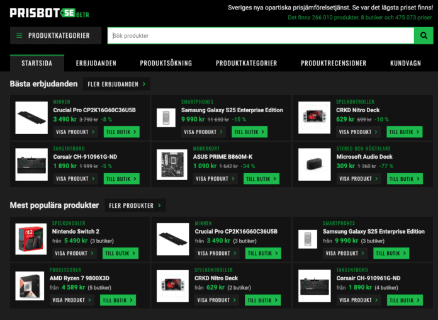The image size is (438, 320).
Task: Click Till butik for popular Samsung Galaxy S25 (3 butiker)
Action: pos(391,253)
